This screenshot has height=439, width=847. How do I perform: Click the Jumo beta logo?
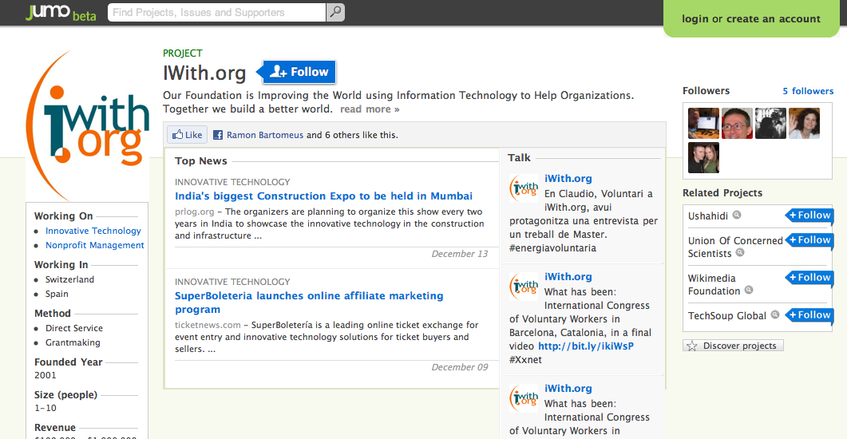(61, 12)
